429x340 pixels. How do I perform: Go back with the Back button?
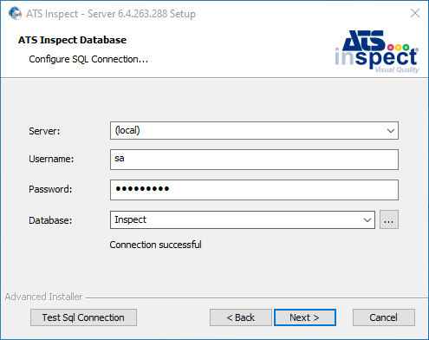[x=241, y=317]
